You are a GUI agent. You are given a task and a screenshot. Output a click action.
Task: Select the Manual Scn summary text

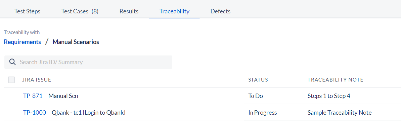pyautogui.click(x=63, y=96)
